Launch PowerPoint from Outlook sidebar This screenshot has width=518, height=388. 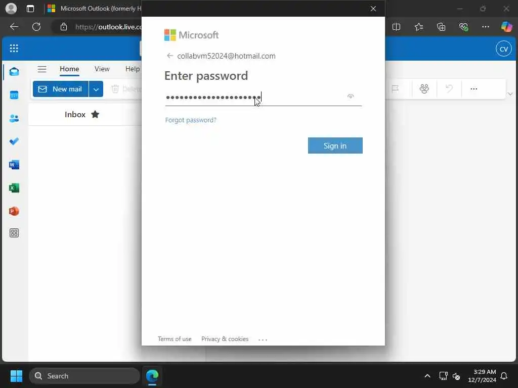click(x=14, y=211)
